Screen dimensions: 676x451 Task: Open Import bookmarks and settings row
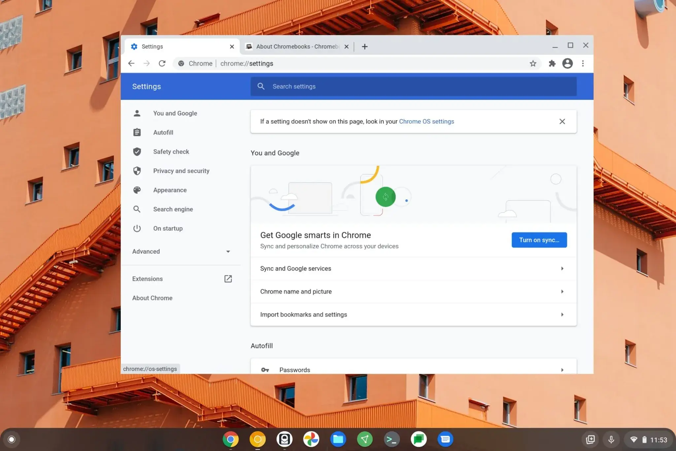click(413, 315)
